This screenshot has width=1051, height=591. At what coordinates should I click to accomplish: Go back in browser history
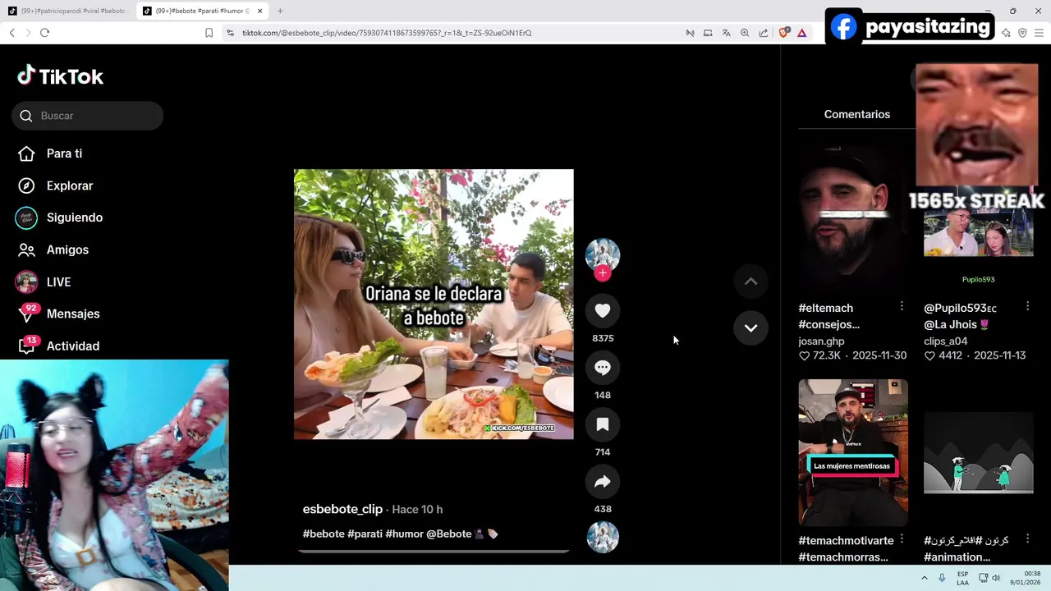pyautogui.click(x=11, y=33)
